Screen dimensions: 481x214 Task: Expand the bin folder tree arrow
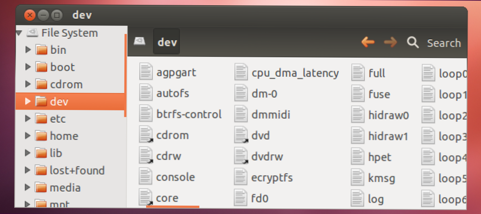pos(28,50)
